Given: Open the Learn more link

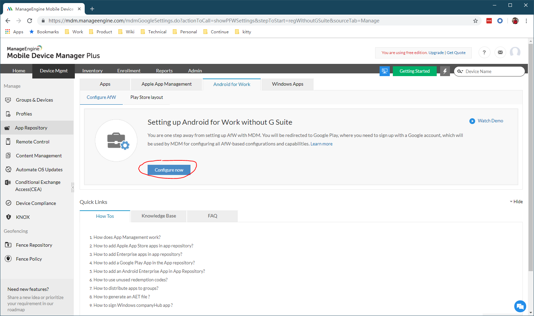Looking at the screenshot, I should pyautogui.click(x=321, y=144).
